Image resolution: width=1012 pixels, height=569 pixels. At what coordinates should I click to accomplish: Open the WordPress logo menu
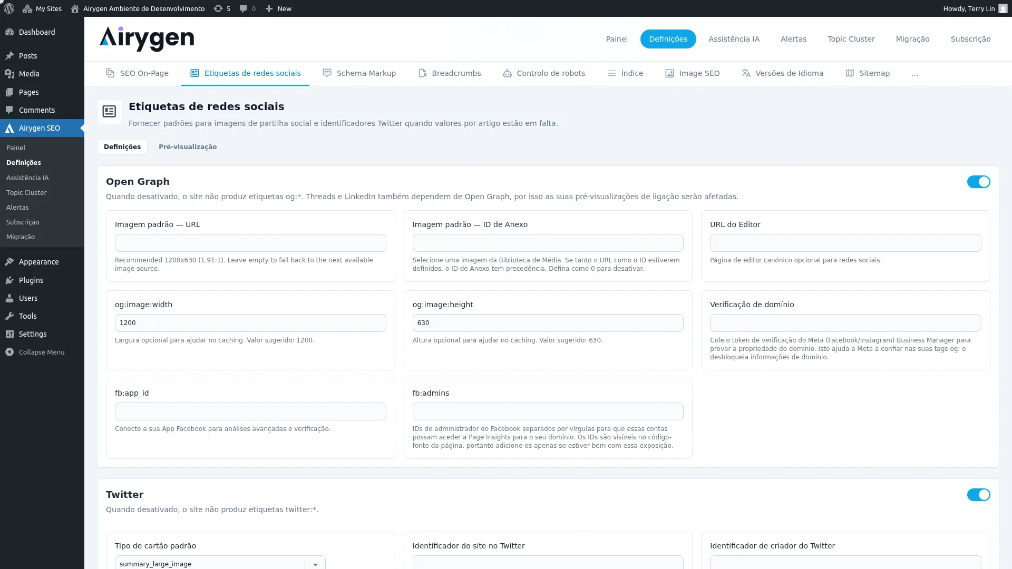[x=9, y=8]
